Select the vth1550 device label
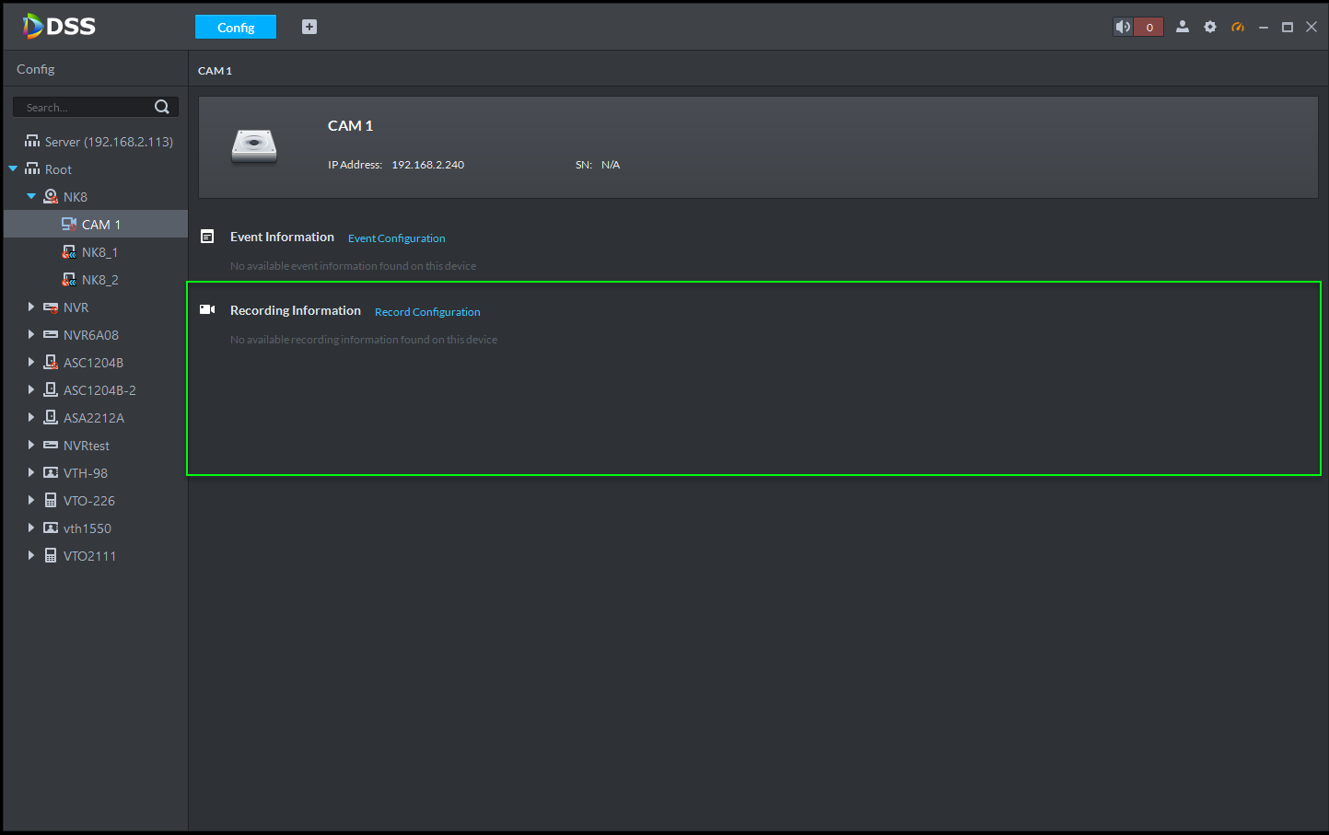The width and height of the screenshot is (1329, 835). point(87,528)
